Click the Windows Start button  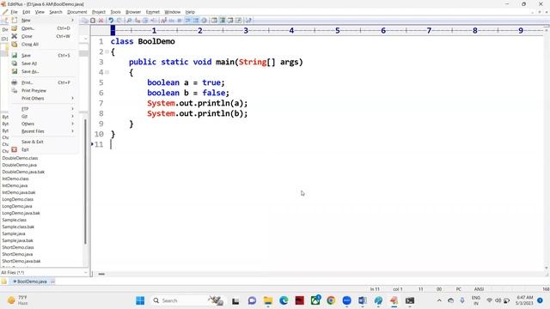pyautogui.click(x=140, y=300)
